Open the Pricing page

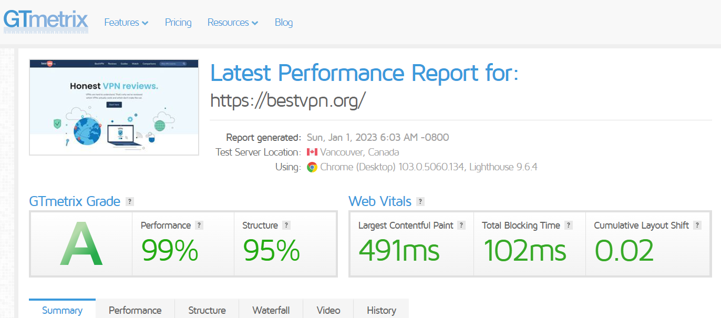(178, 23)
